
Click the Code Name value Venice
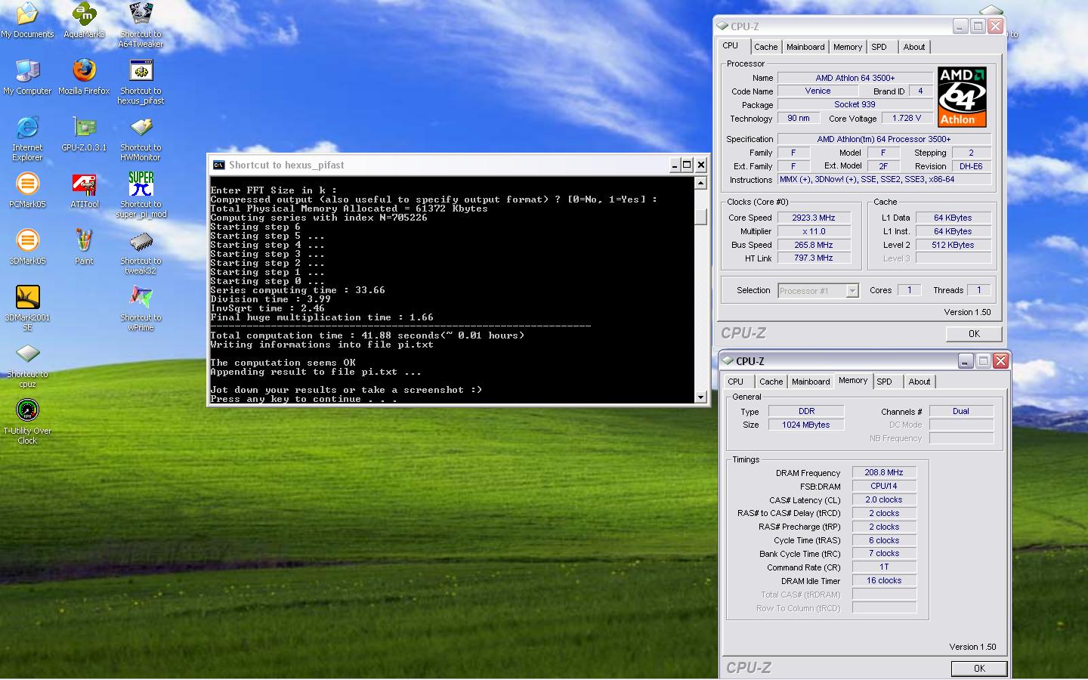[818, 91]
